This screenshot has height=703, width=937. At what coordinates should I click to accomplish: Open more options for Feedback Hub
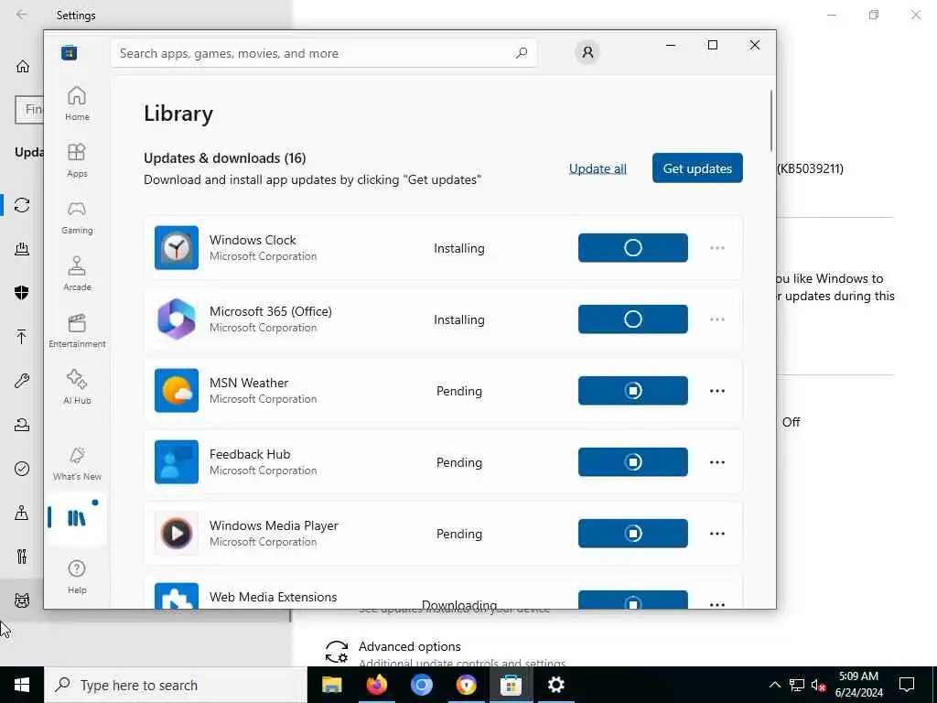(x=717, y=462)
